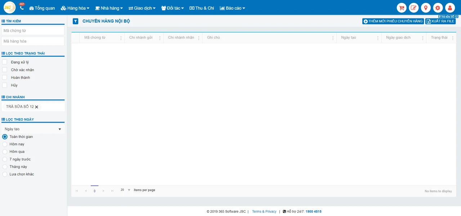Sort by Ghi chú column header

(x=213, y=38)
